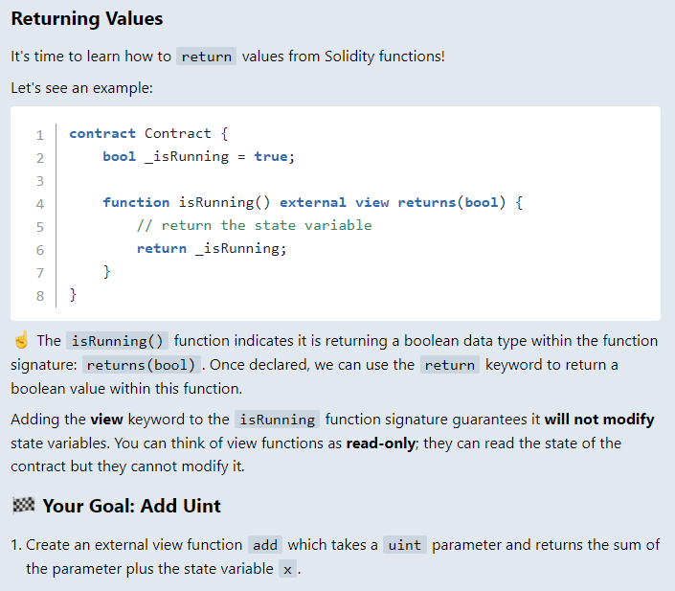Viewport: 675px width, 591px height.
Task: Click line number 8 in the code gutter
Action: pyautogui.click(x=40, y=295)
